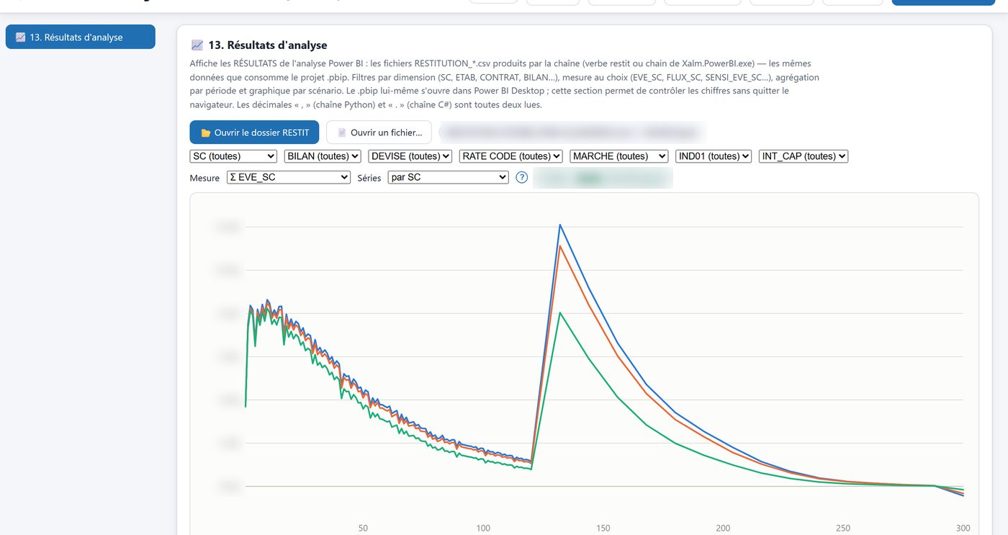Open the "IND01 (toutes)" dropdown

pyautogui.click(x=714, y=156)
